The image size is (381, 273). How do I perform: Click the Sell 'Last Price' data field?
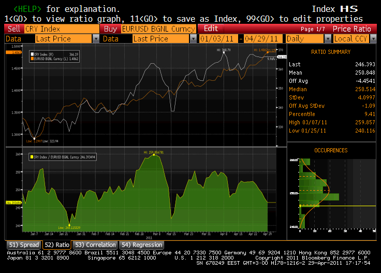pos(64,39)
